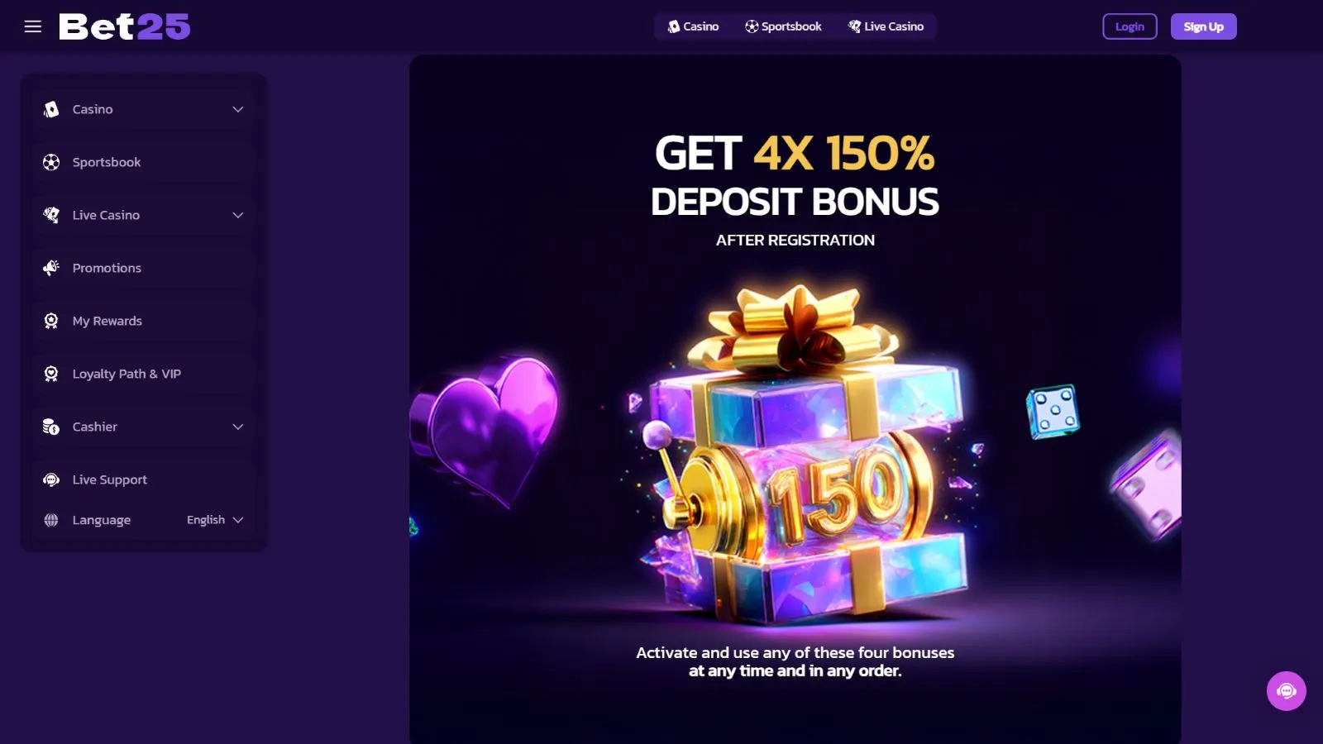Click the Loyalty Path & VIP icon
Screen dimensions: 1323x744
coord(51,374)
